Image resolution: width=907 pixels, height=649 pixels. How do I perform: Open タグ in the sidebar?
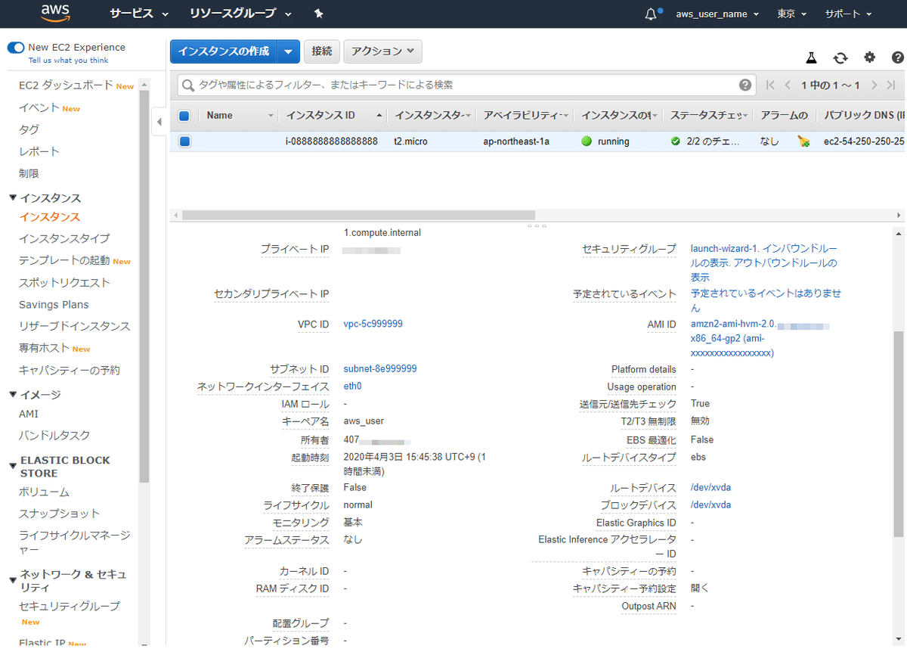click(x=29, y=129)
